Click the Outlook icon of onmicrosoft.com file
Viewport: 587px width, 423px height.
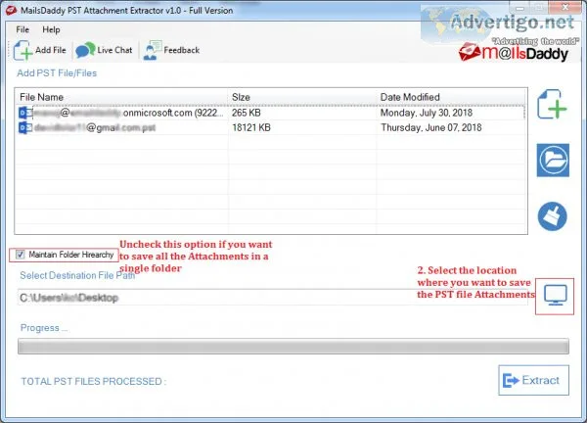25,113
